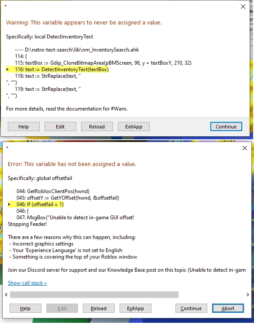The image size is (254, 325).
Task: Click '- Incorrect graphics settings' line
Action: click(x=41, y=244)
